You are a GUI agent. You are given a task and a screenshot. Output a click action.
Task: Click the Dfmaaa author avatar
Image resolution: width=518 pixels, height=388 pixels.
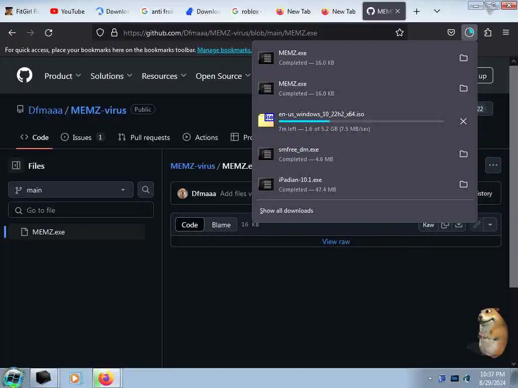(182, 193)
